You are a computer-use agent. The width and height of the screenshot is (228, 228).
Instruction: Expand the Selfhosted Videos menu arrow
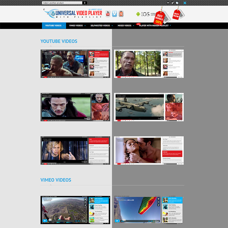(112, 26)
